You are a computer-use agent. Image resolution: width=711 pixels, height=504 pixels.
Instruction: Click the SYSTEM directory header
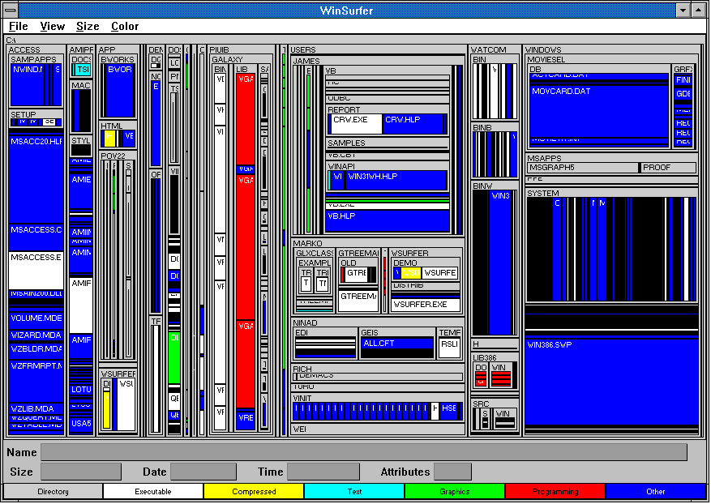pos(542,193)
